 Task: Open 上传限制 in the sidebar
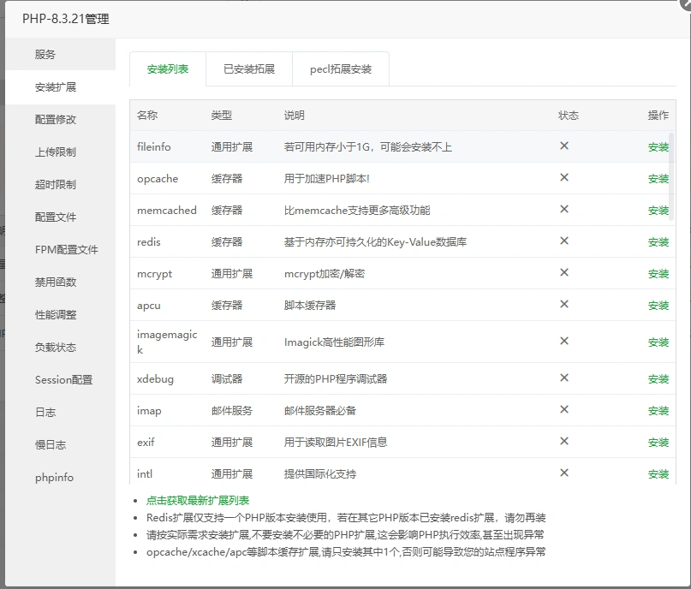click(61, 152)
